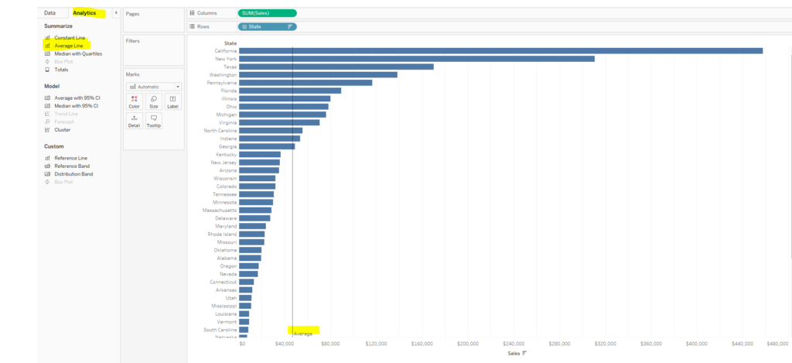Choose Average with 95% CI model

[x=77, y=98]
